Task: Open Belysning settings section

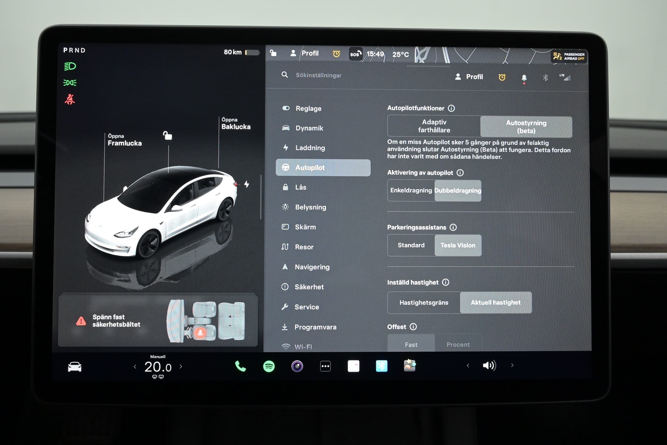Action: (x=323, y=207)
